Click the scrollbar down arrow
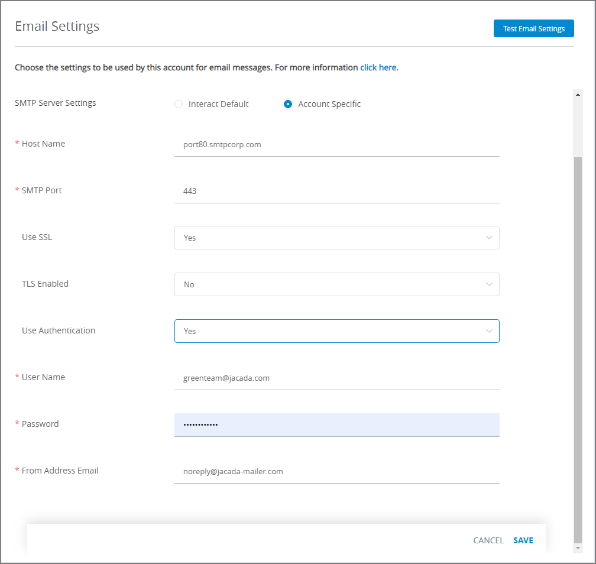The image size is (596, 564). pyautogui.click(x=578, y=548)
